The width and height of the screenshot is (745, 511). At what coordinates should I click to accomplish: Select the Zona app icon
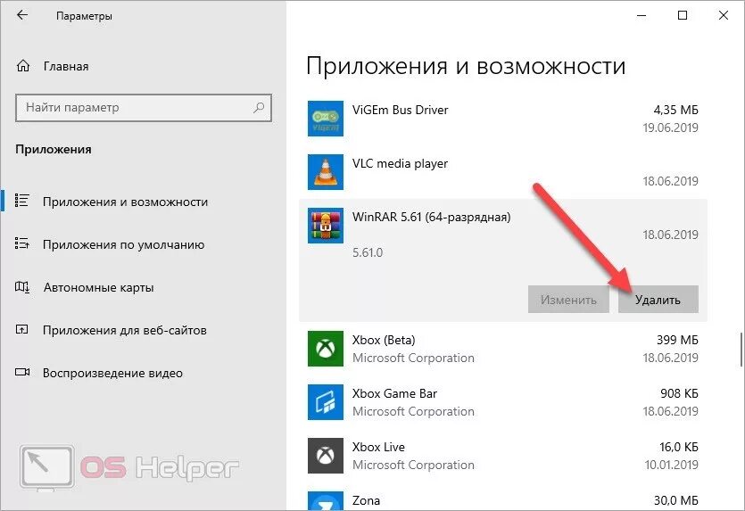326,501
